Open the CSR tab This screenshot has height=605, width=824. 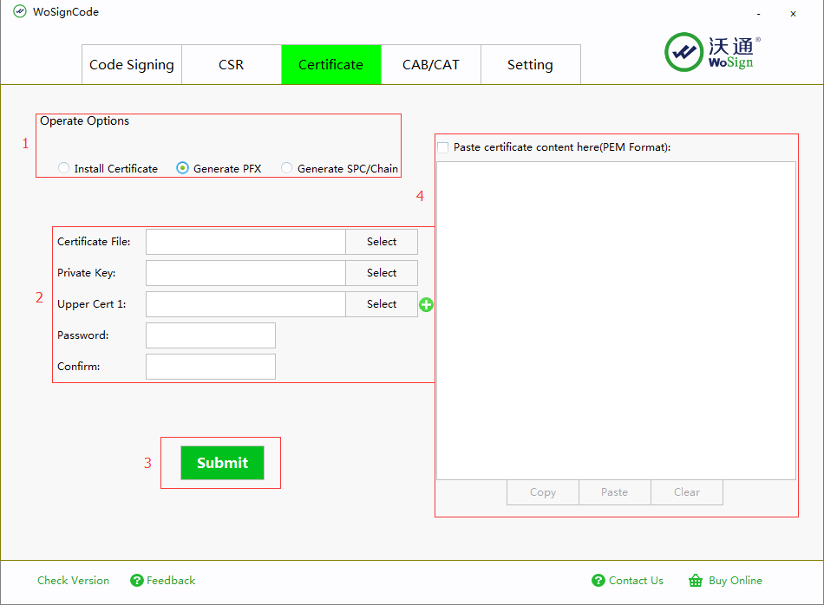pos(232,65)
